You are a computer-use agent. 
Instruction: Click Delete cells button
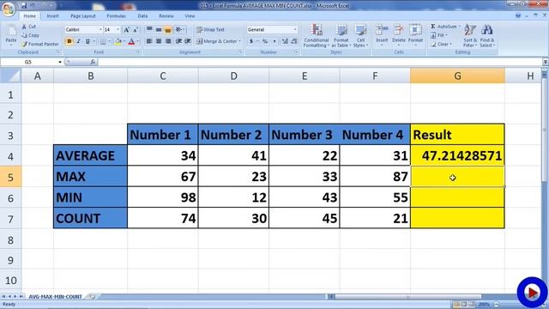pos(398,35)
